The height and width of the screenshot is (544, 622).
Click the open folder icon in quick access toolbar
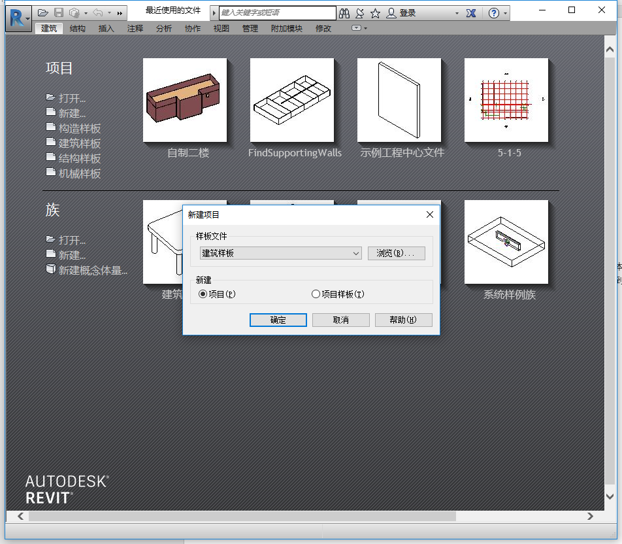coord(43,13)
